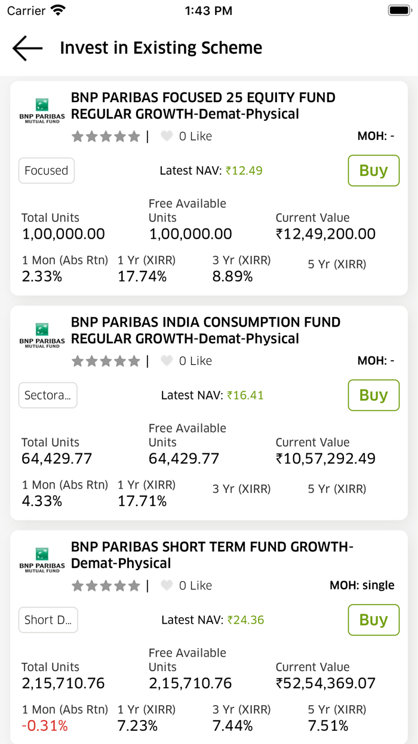Click star rating of Short Term Fund
Image resolution: width=418 pixels, height=744 pixels.
coord(106,586)
